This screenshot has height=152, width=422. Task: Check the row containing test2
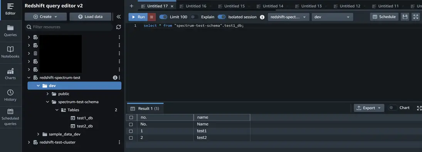pyautogui.click(x=131, y=138)
